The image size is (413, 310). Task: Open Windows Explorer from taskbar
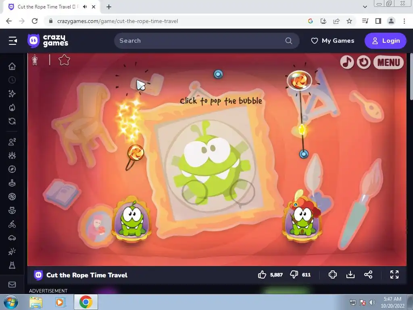pos(35,302)
